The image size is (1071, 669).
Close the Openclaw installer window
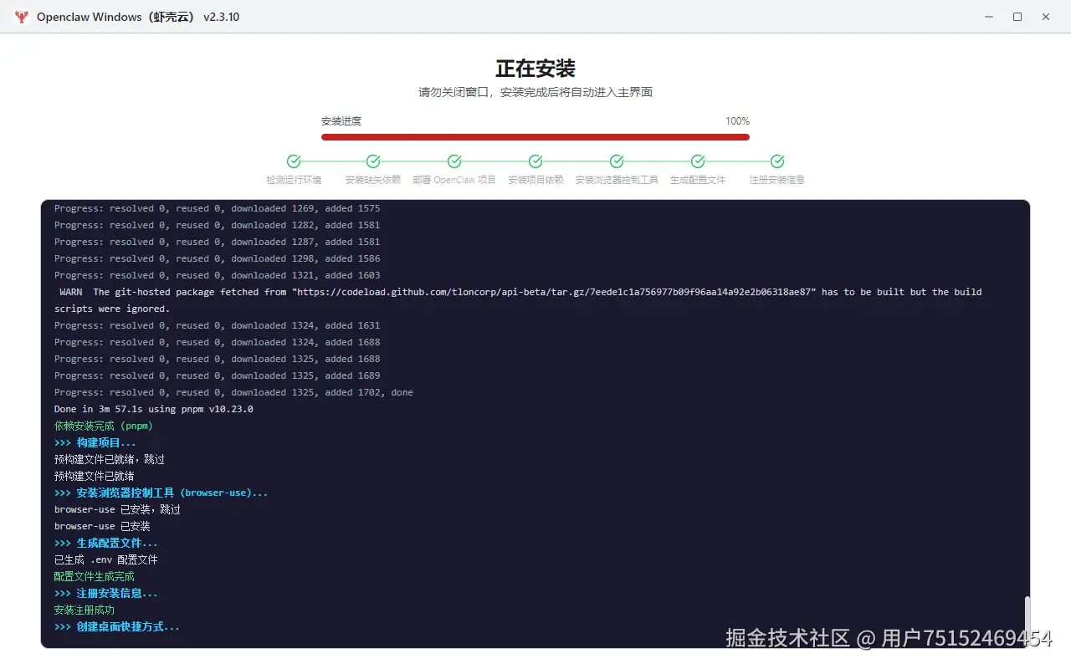tap(1046, 17)
